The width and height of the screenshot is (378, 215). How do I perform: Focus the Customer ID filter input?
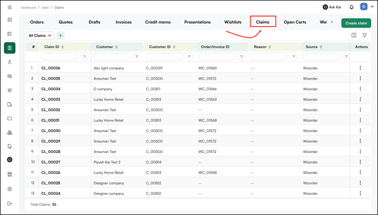coord(164,56)
